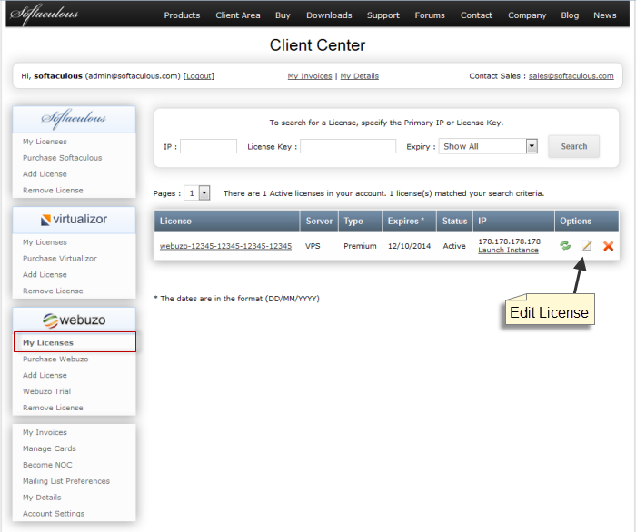Open My Details in bottom sidebar panel

(x=42, y=498)
